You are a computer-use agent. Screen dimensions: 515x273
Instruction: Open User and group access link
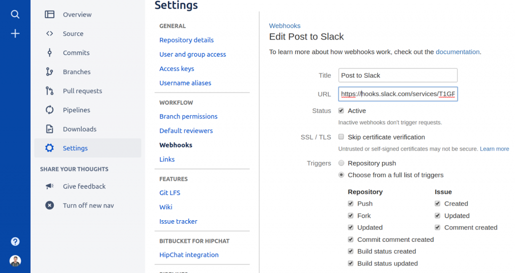tap(193, 54)
